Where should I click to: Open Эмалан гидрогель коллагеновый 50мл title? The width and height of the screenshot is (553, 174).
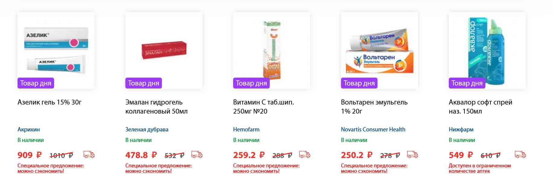click(x=156, y=107)
